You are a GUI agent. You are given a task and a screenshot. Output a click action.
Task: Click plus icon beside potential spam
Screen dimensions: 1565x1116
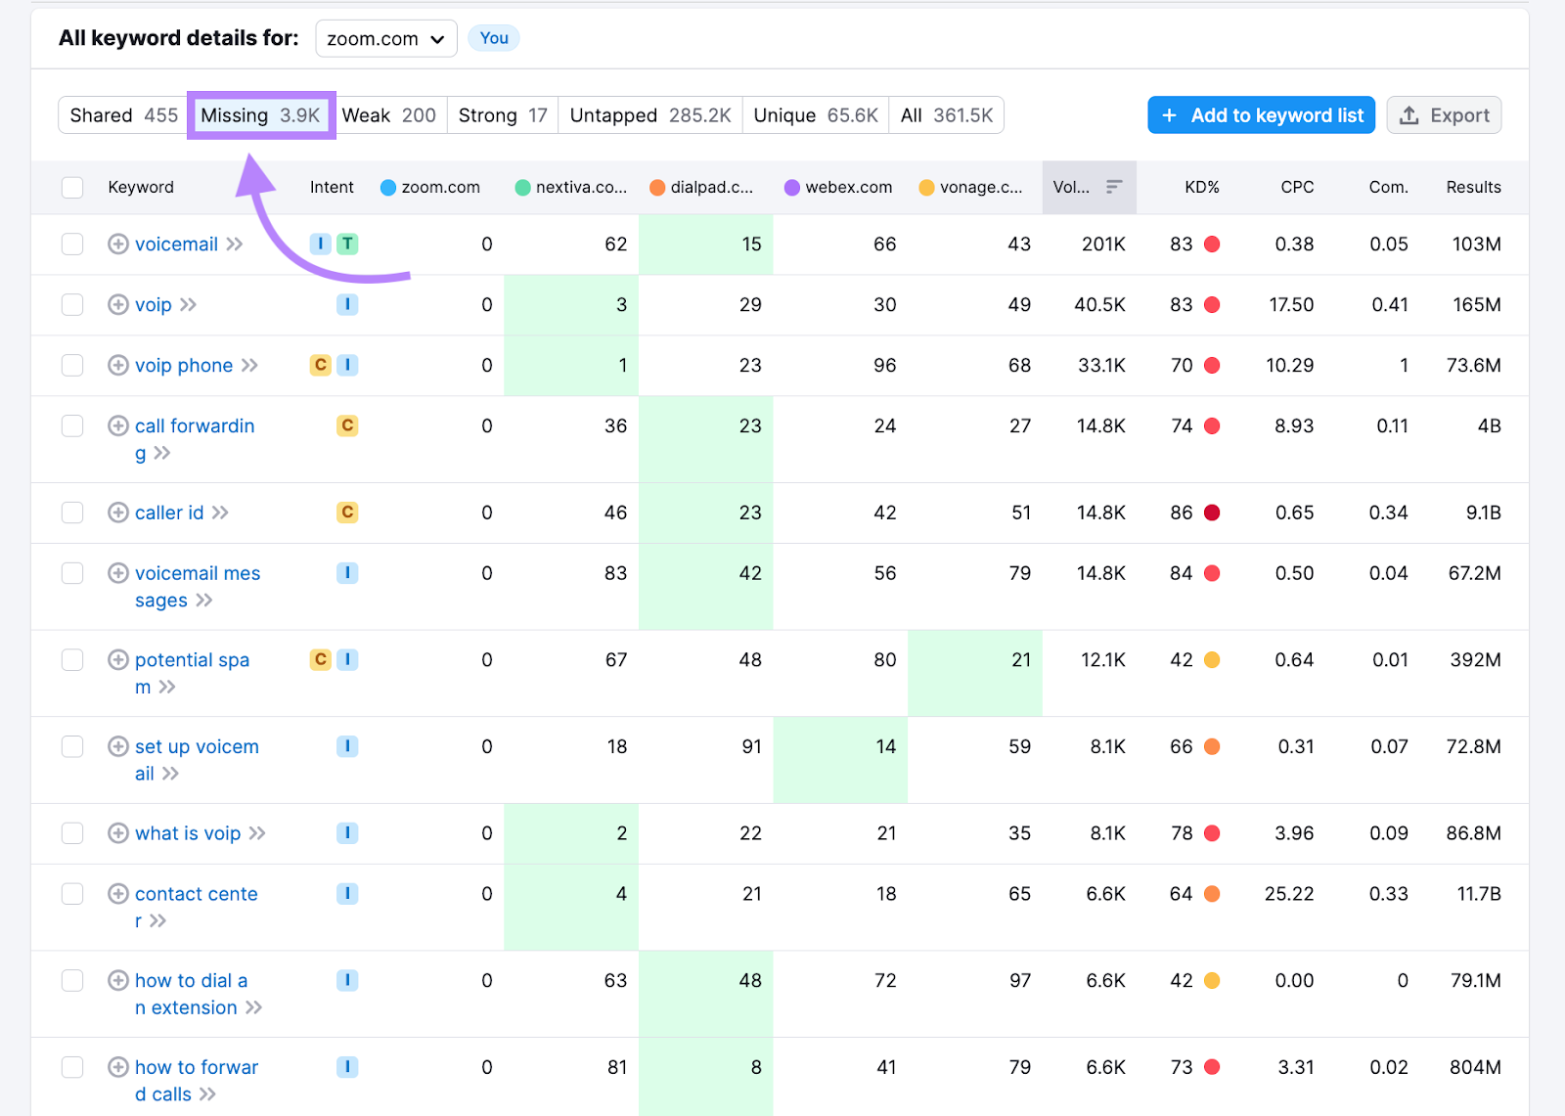[x=118, y=659]
